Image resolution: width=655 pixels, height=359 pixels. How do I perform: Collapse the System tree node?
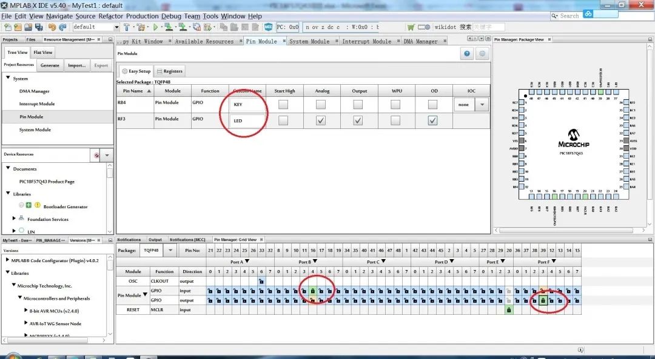[x=8, y=78]
